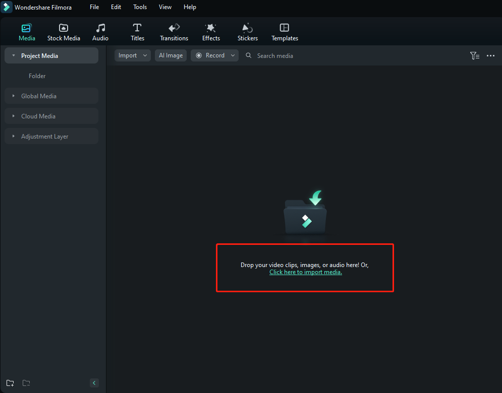Open the Stickers library
Viewport: 502px width, 393px height.
click(x=247, y=28)
